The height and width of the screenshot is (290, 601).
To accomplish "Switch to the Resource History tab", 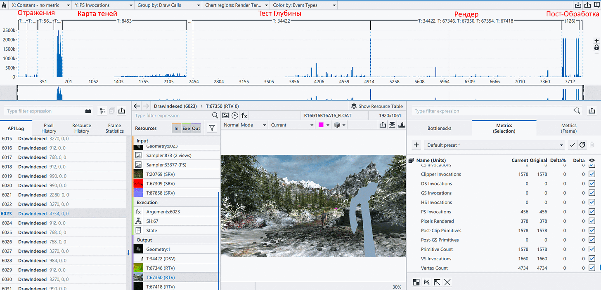I will pos(82,128).
